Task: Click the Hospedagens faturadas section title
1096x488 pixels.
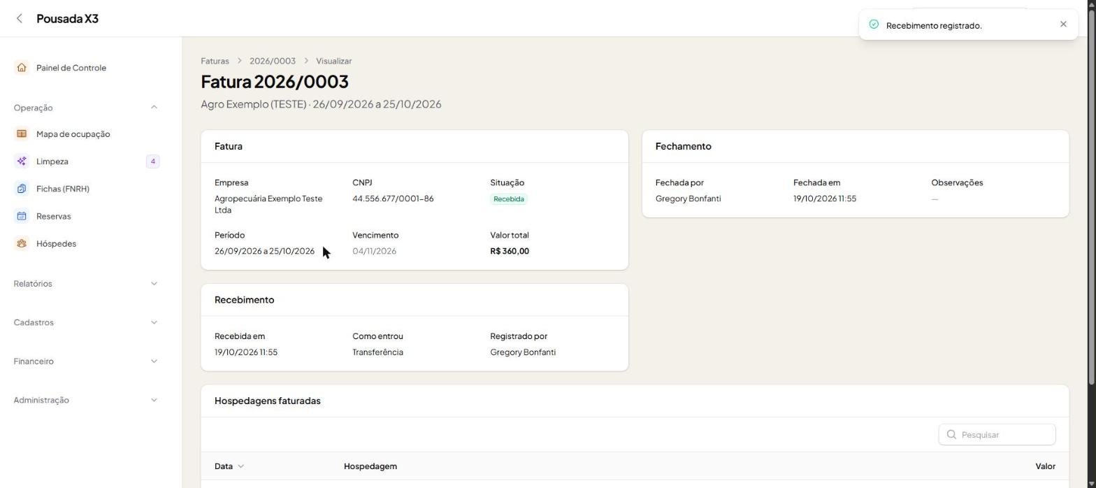Action: (x=268, y=401)
